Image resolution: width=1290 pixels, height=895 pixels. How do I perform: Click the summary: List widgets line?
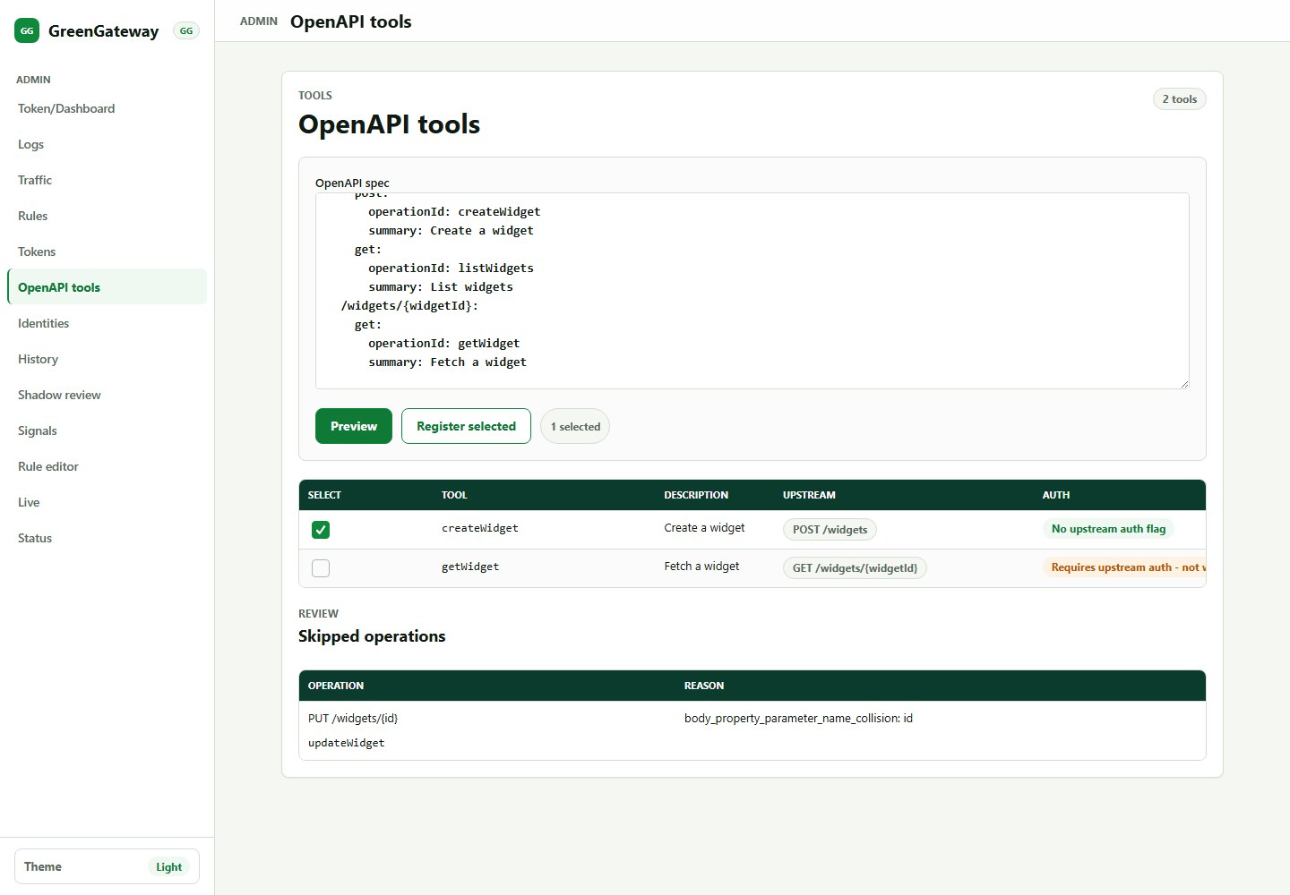point(441,286)
